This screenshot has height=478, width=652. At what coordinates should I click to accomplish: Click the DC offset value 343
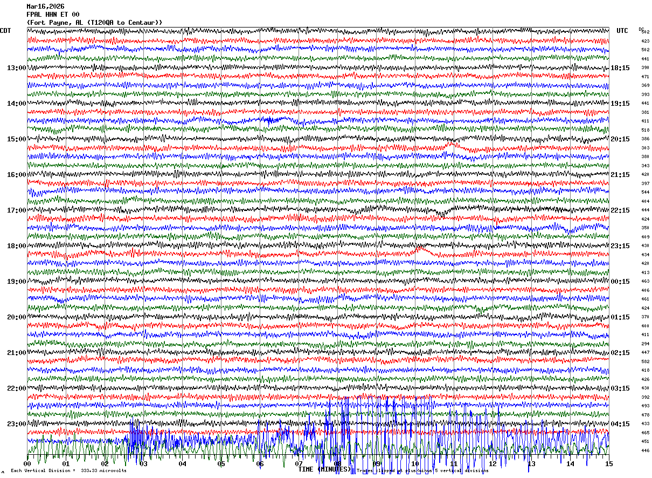tap(645, 166)
